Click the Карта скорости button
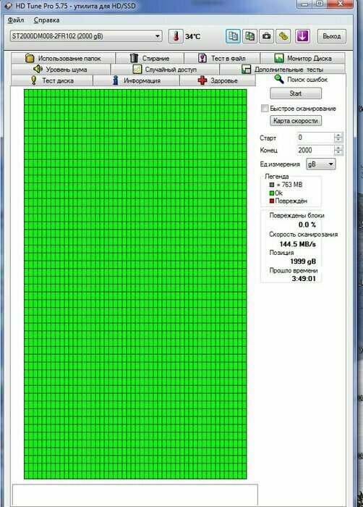 pyautogui.click(x=296, y=121)
